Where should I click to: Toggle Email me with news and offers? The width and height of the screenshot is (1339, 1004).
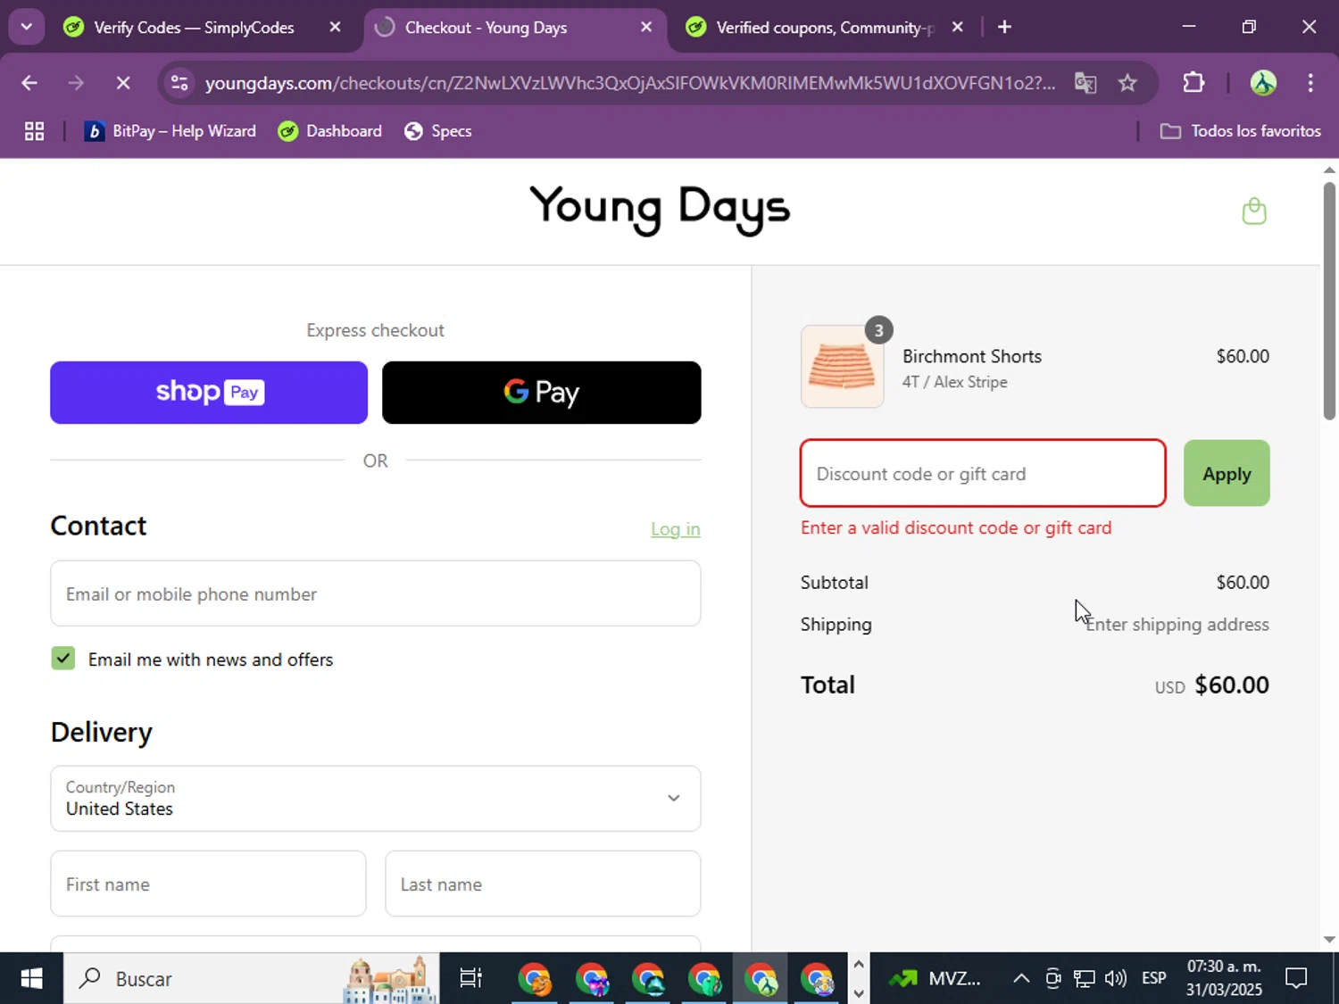point(63,659)
